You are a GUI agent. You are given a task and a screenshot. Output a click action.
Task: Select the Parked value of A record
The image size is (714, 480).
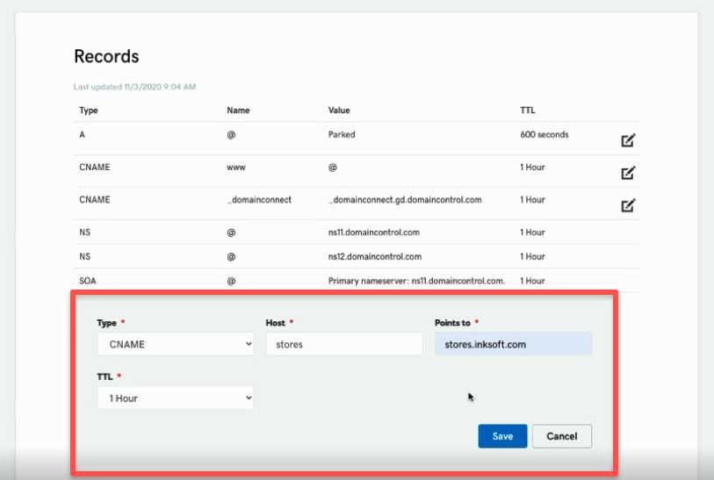coord(342,135)
